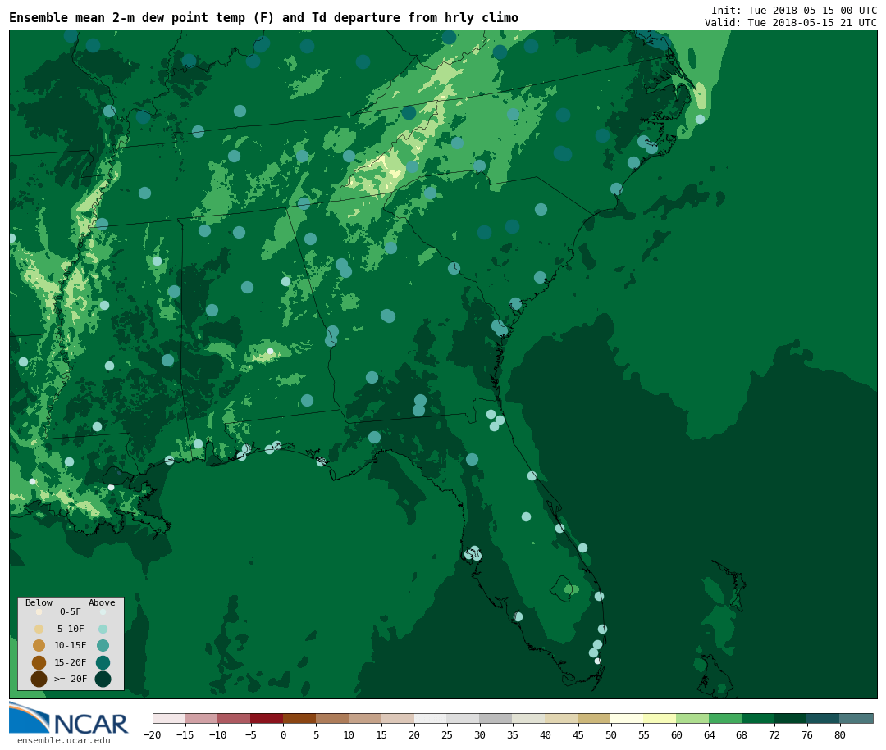Click the dark teal '>= 20F' above circle
This screenshot has height=750, width=886.
pyautogui.click(x=103, y=679)
